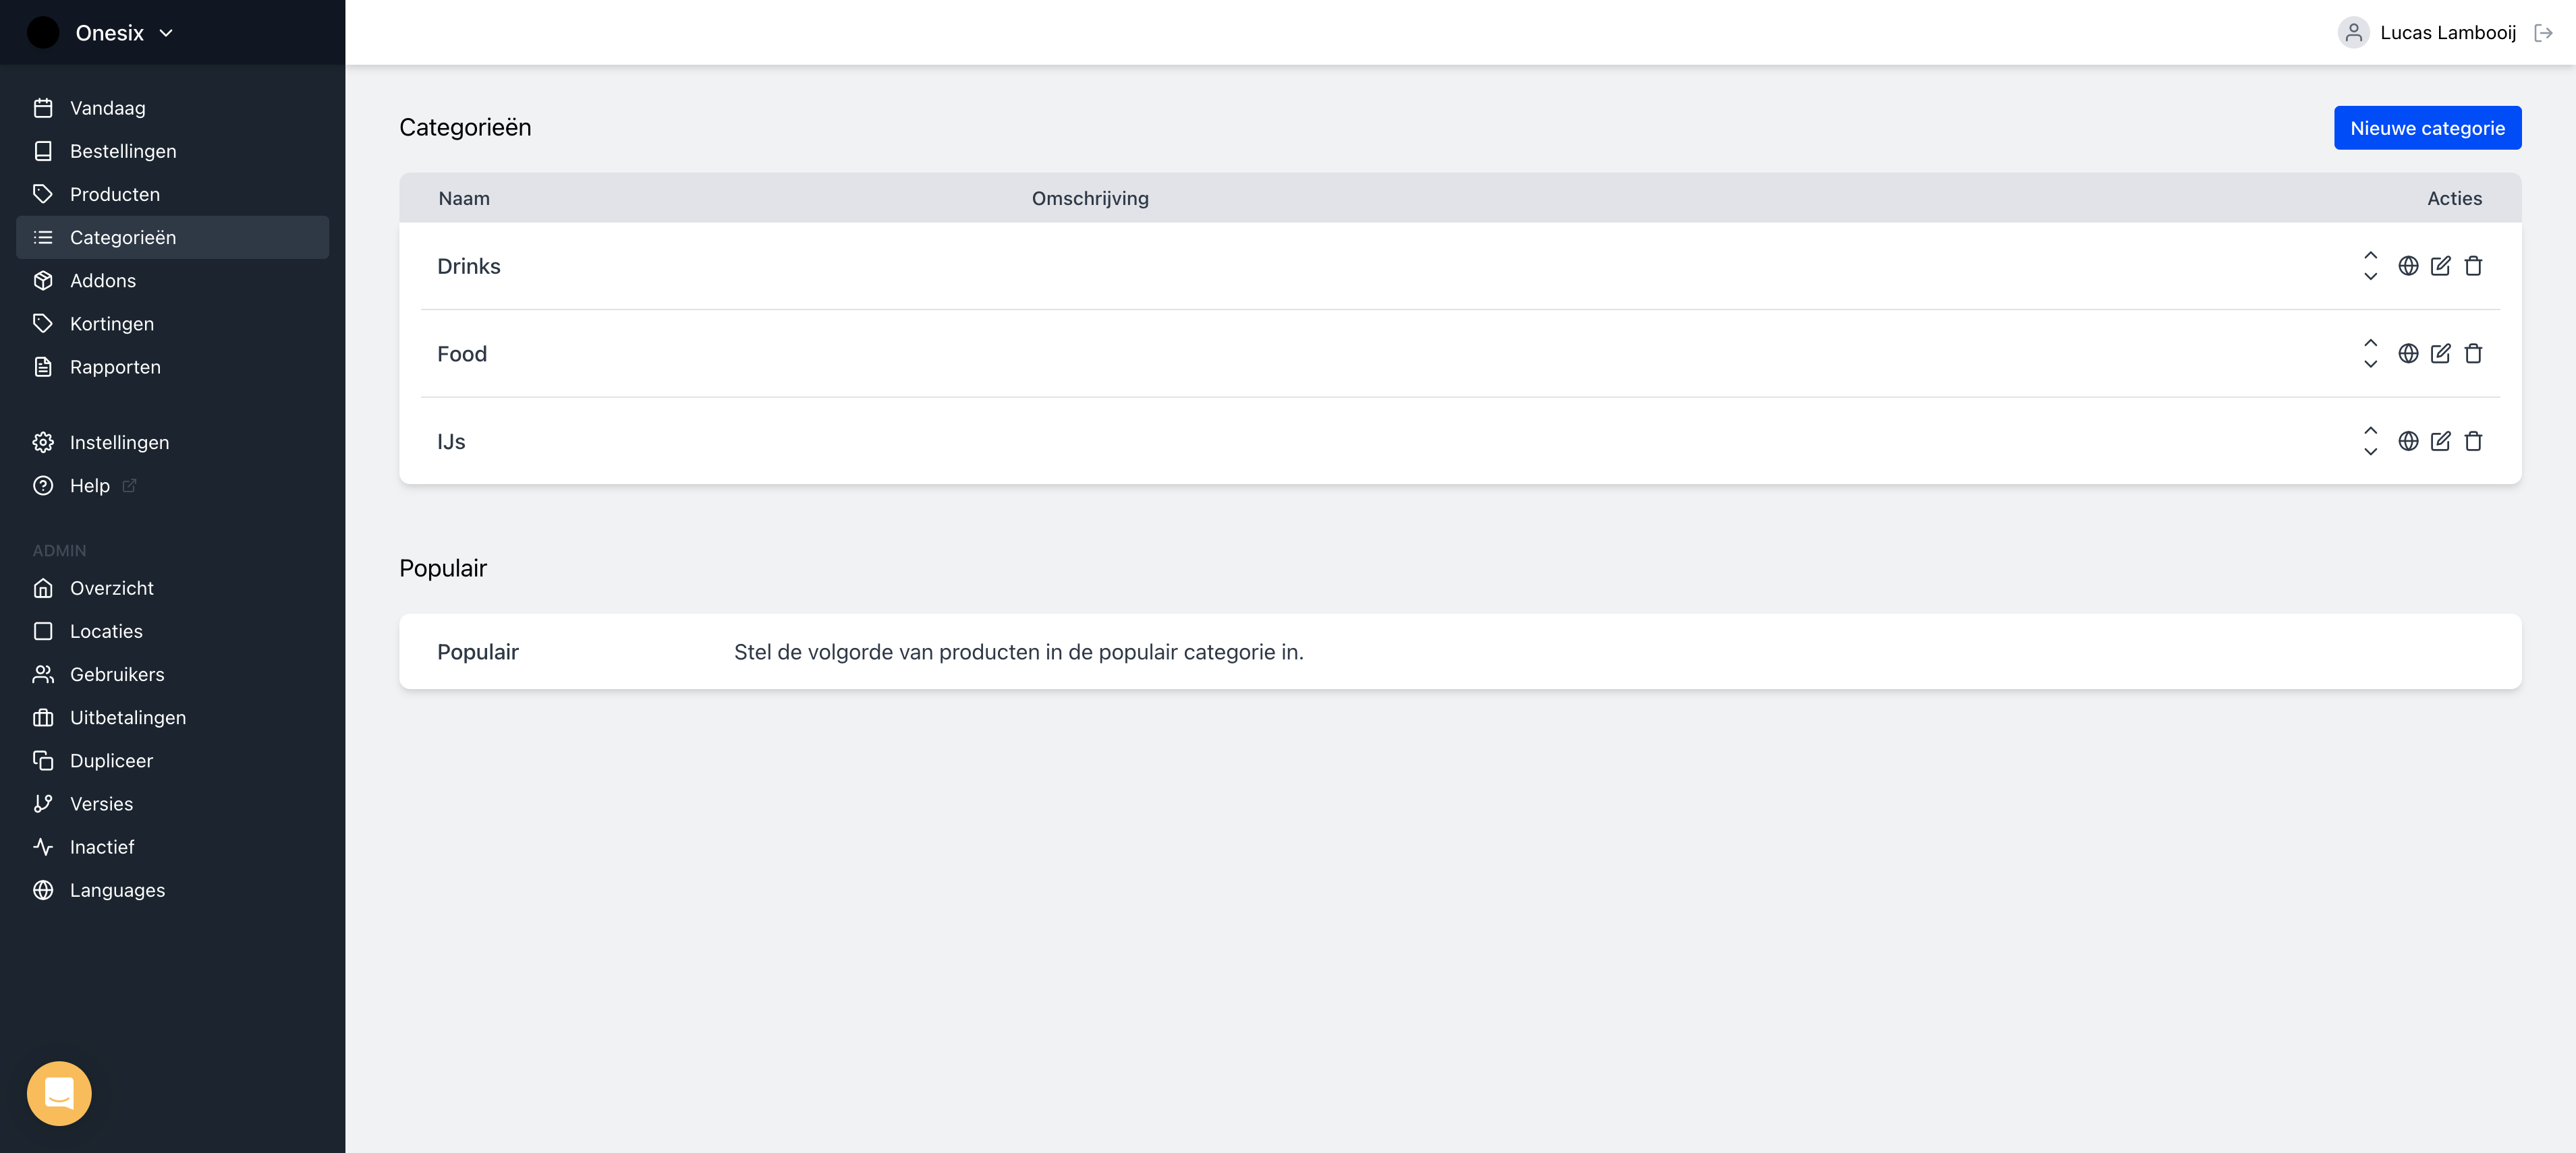Click the Food category name
Screen dimensions: 2576x1153
click(462, 354)
